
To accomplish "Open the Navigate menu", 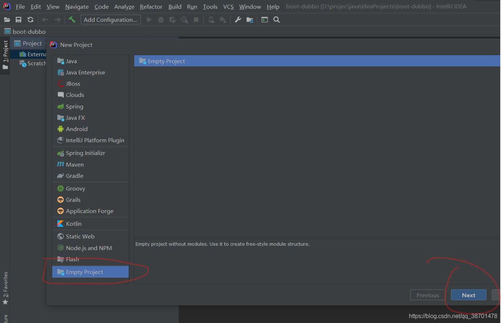I will 77,7.
